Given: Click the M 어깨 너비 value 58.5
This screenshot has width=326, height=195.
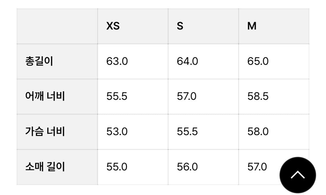Looking at the screenshot, I should click(x=258, y=96).
